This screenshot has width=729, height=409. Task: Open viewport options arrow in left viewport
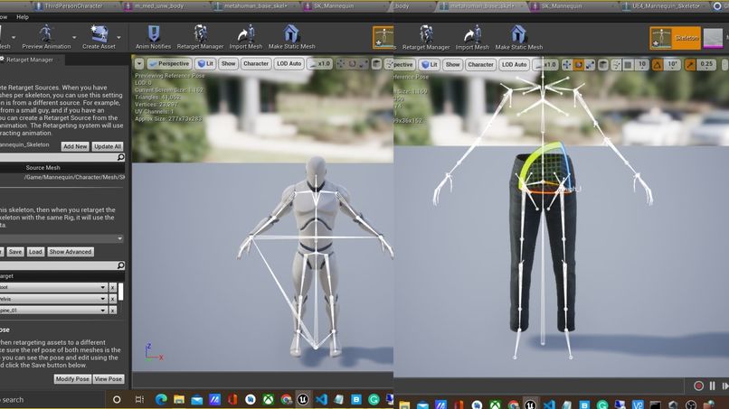pyautogui.click(x=139, y=63)
